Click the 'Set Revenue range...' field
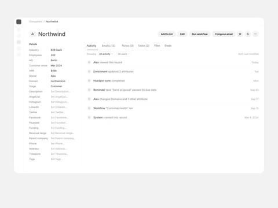The image size is (278, 208). tap(63, 133)
